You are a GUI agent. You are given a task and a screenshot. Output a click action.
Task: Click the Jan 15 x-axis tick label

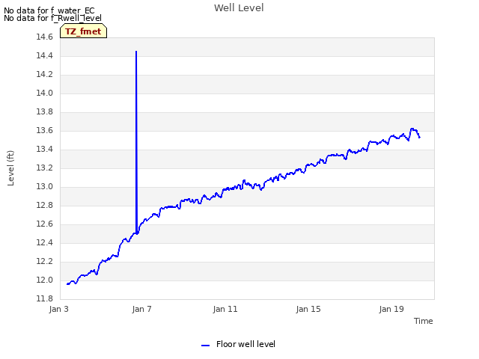(308, 309)
